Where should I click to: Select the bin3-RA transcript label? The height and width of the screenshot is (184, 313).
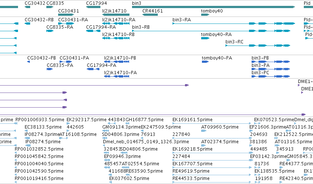[x=182, y=20]
